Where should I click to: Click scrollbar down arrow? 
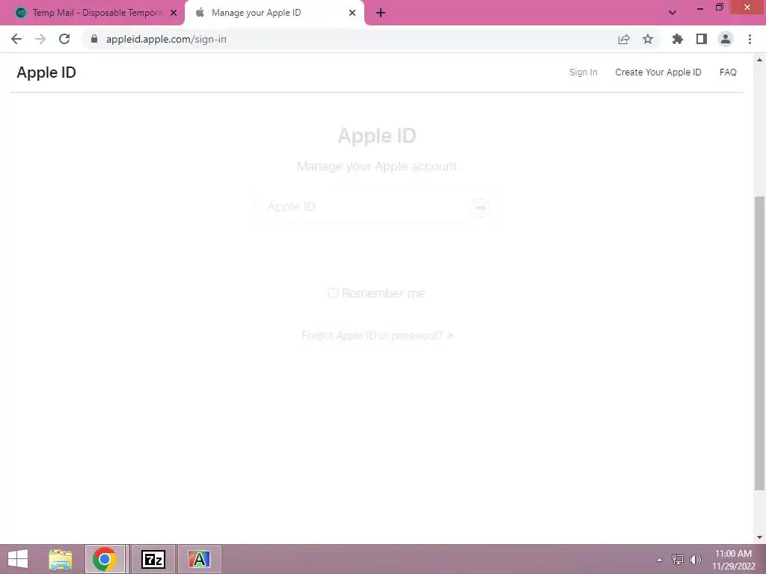tap(759, 537)
